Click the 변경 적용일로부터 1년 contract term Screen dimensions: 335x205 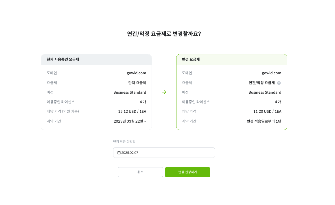coord(264,121)
